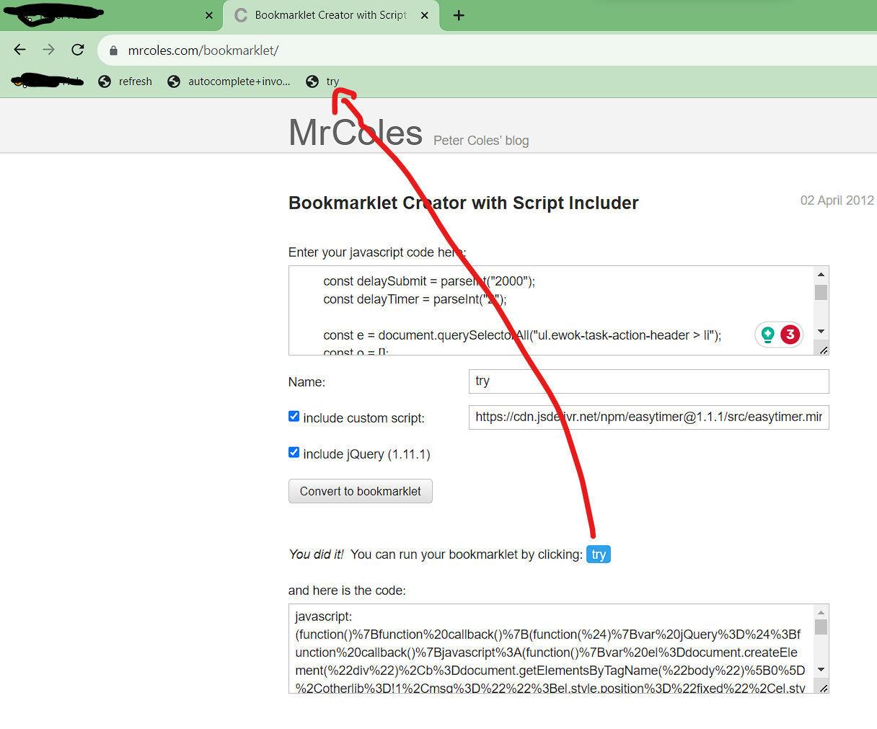Click inside the generated bookmarklet code textarea
Image resolution: width=877 pixels, height=729 pixels.
[x=551, y=649]
